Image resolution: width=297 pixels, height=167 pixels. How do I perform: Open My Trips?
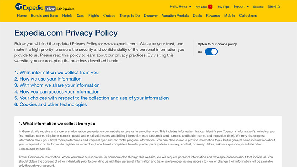223,7
